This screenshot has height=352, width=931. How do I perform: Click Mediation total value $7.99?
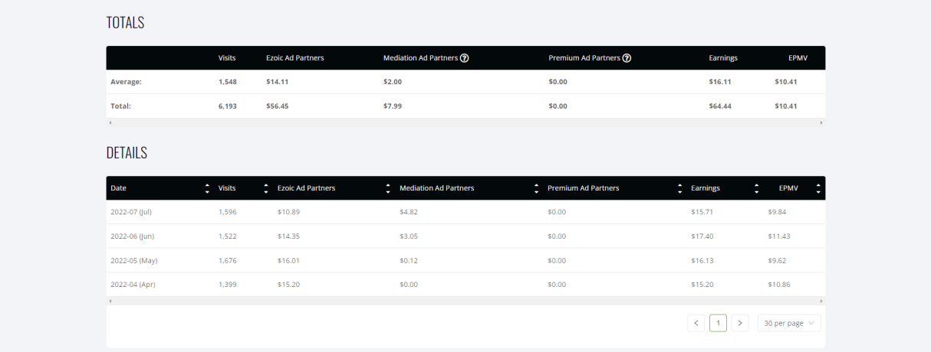(393, 106)
